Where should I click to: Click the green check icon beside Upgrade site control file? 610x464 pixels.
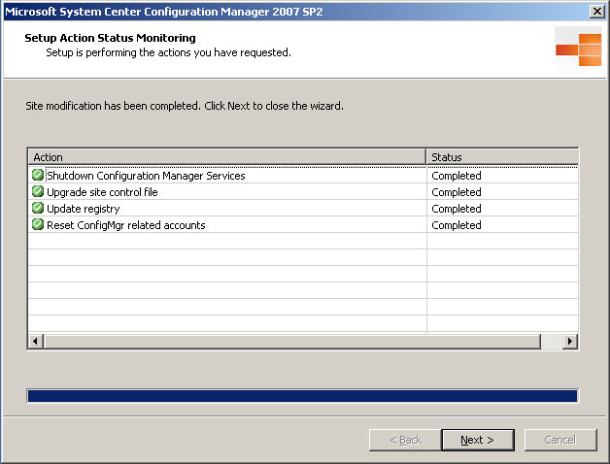[38, 191]
